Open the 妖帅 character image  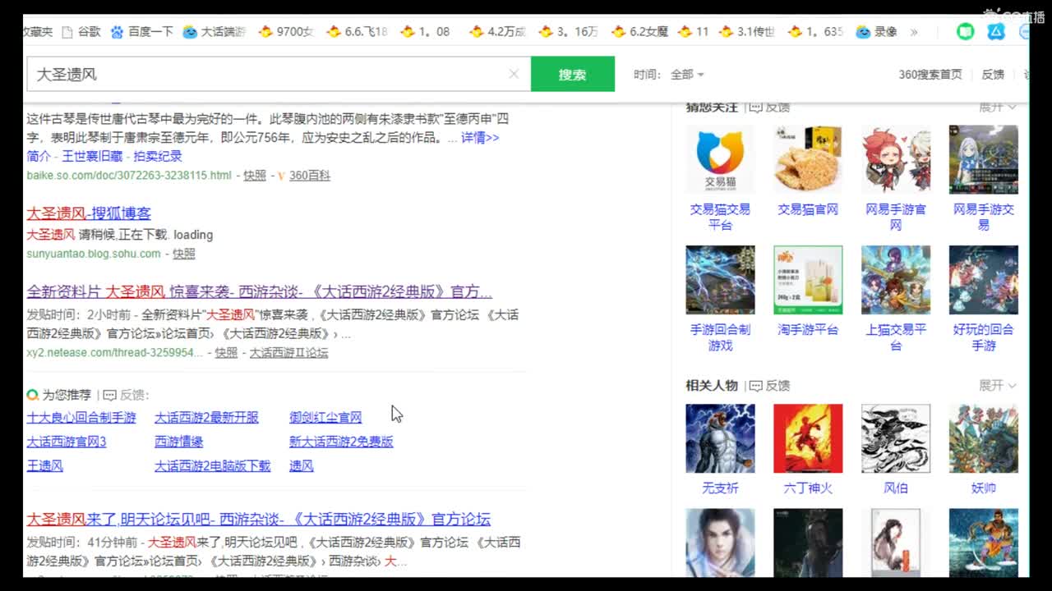pos(983,438)
